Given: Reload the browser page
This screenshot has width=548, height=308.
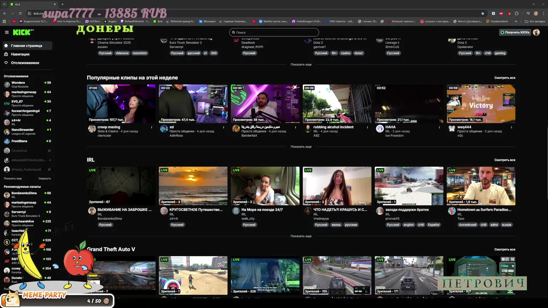Looking at the screenshot, I should click(x=20, y=13).
